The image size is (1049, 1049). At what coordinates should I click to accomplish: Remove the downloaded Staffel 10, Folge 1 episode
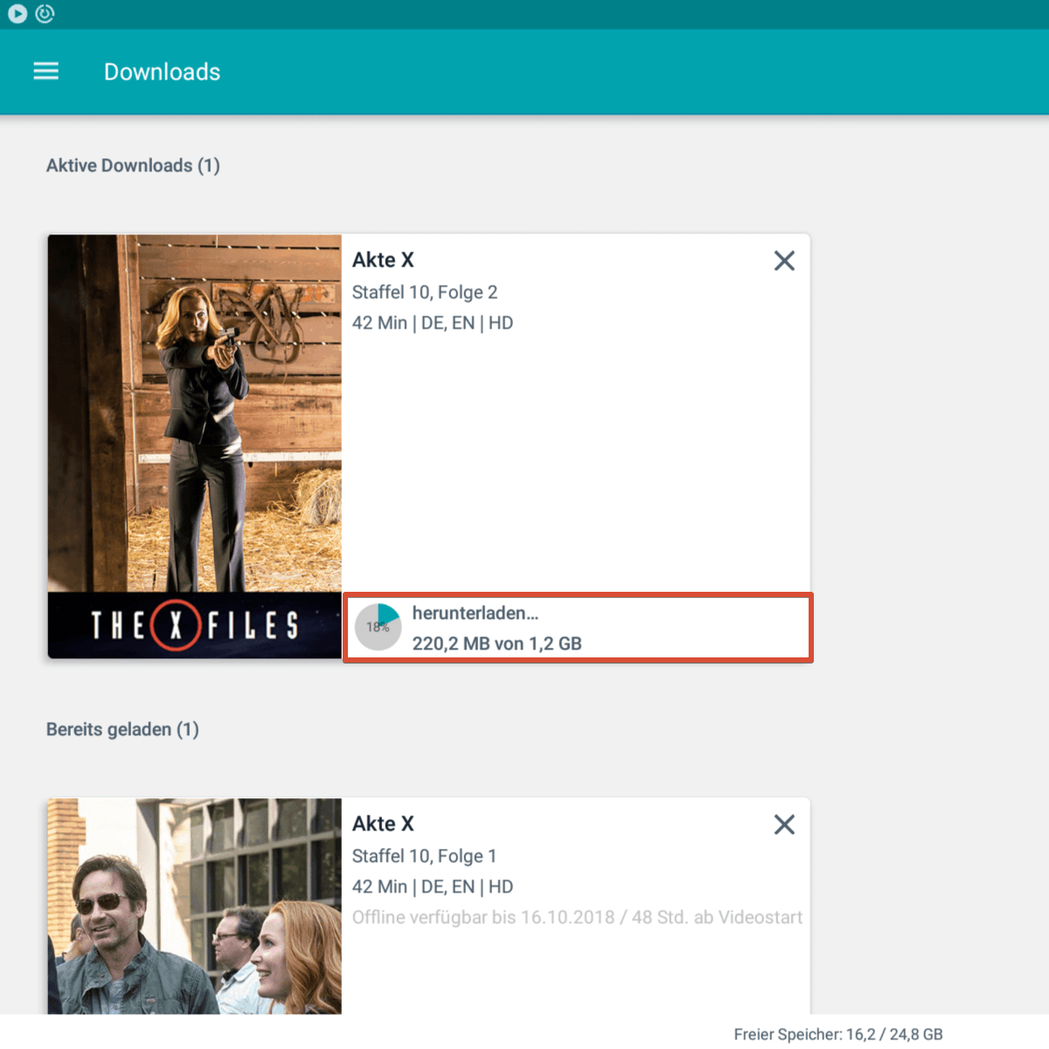click(x=784, y=824)
